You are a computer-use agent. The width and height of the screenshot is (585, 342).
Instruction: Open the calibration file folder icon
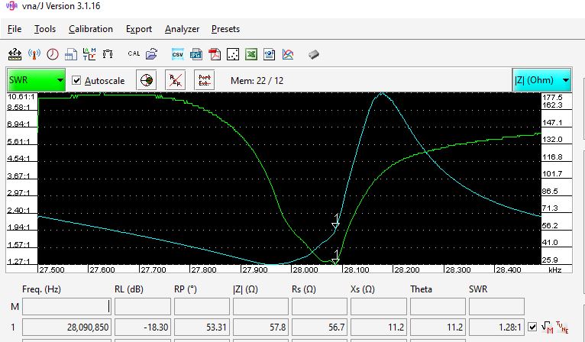(151, 54)
